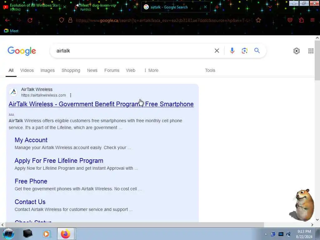Open the Pocket save icon
Image resolution: width=320 pixels, height=240 pixels.
(290, 20)
